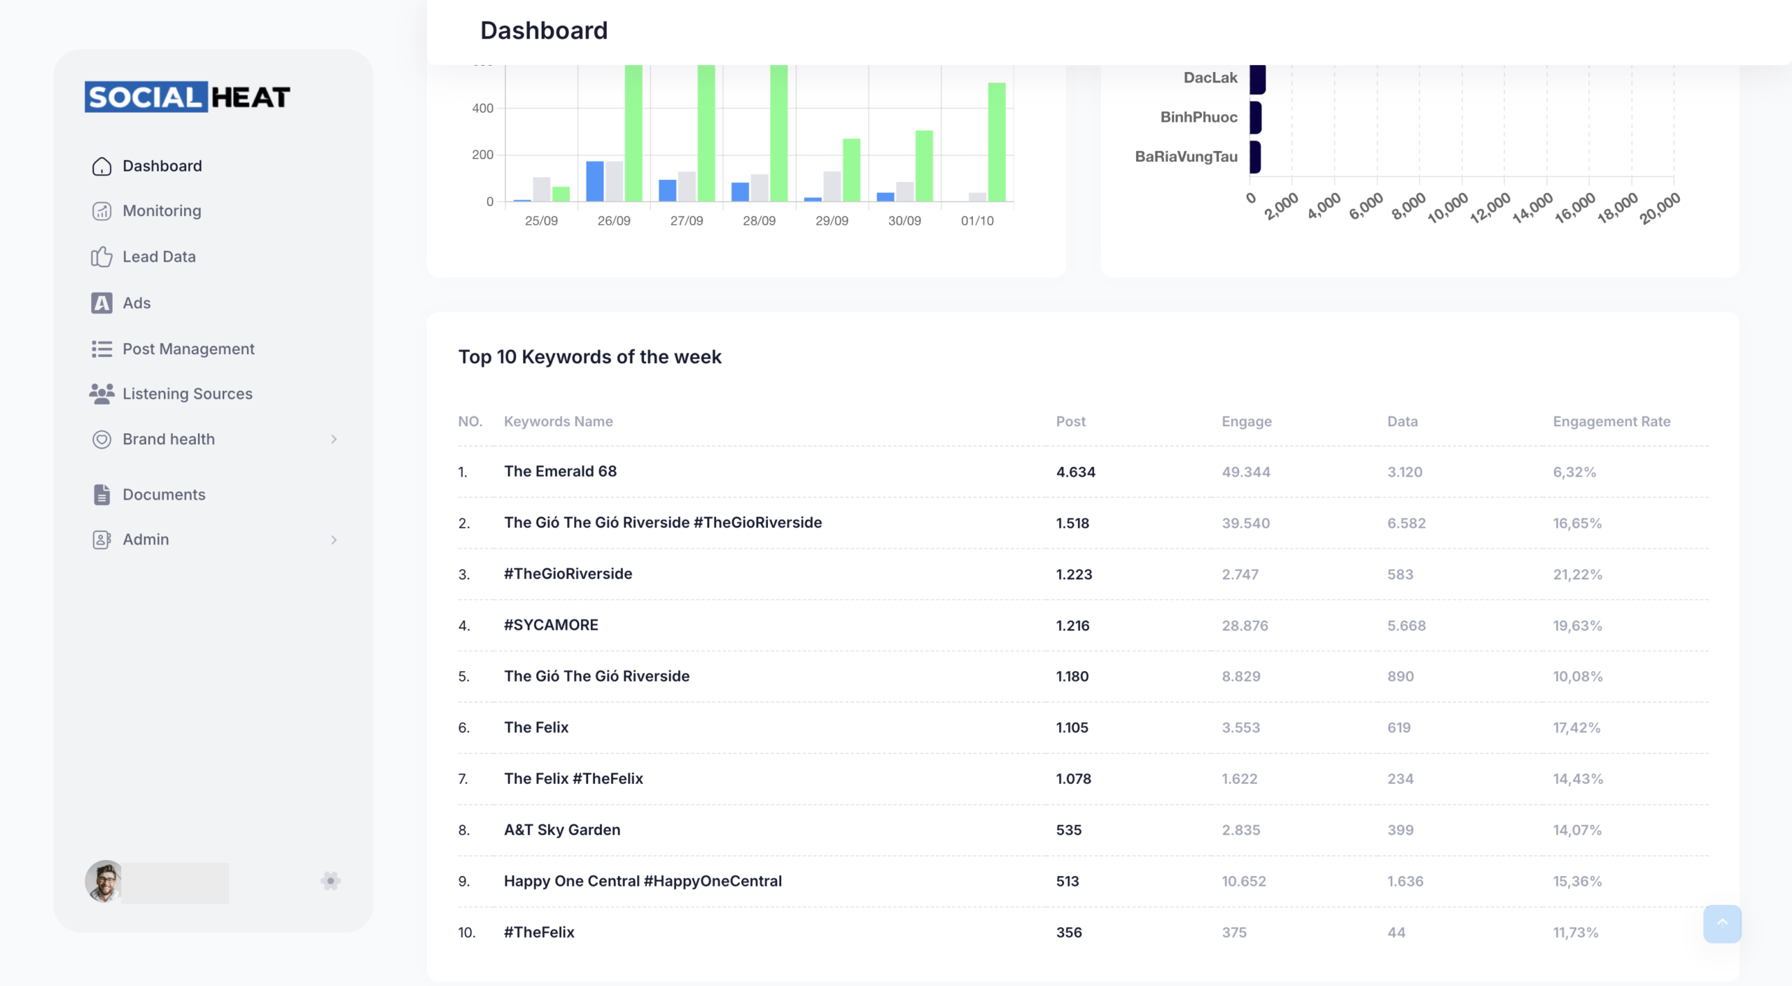Click the Post Management list icon

[x=101, y=348]
